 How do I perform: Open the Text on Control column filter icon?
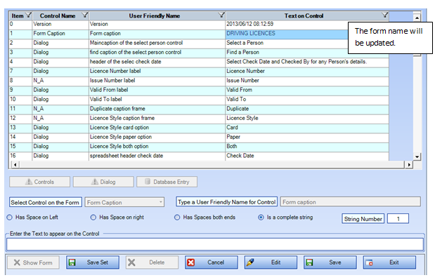(x=384, y=15)
